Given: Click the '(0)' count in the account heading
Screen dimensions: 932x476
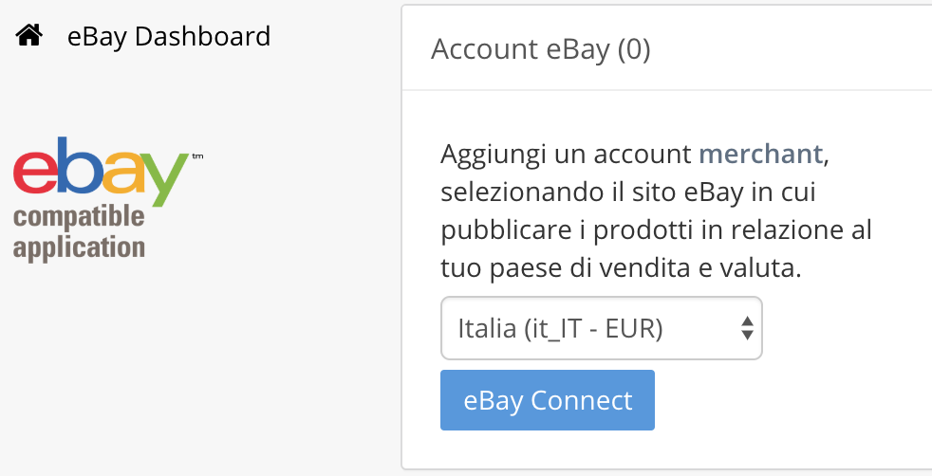Looking at the screenshot, I should point(633,49).
